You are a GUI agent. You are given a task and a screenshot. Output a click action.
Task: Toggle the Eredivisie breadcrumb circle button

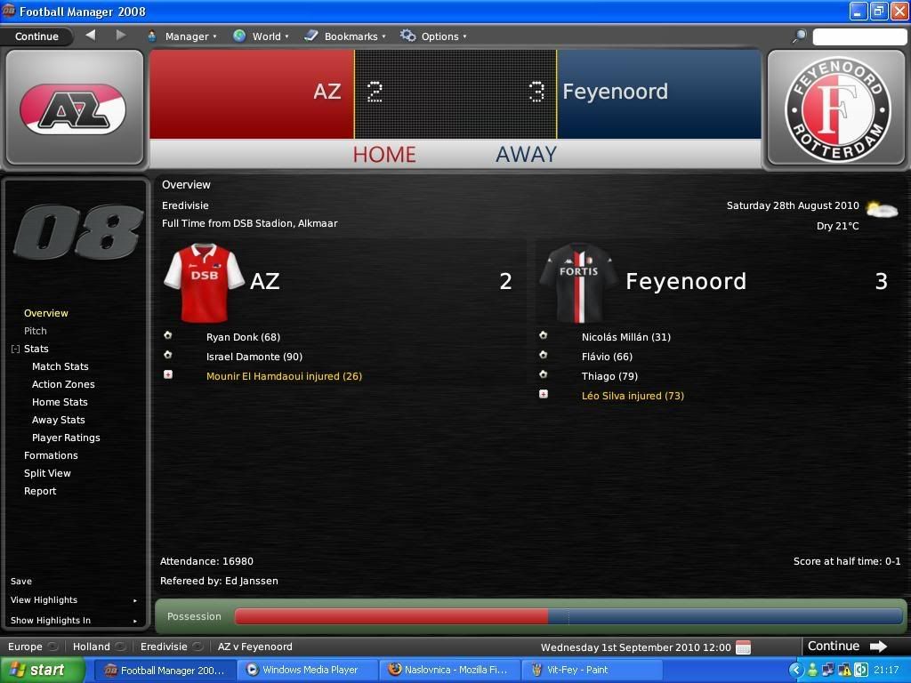[198, 647]
